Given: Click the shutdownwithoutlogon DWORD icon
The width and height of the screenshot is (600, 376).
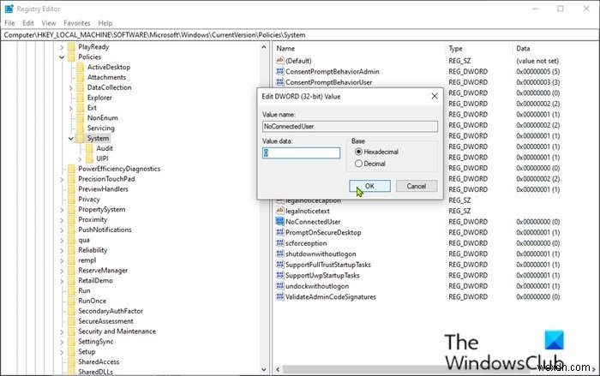Looking at the screenshot, I should click(279, 254).
